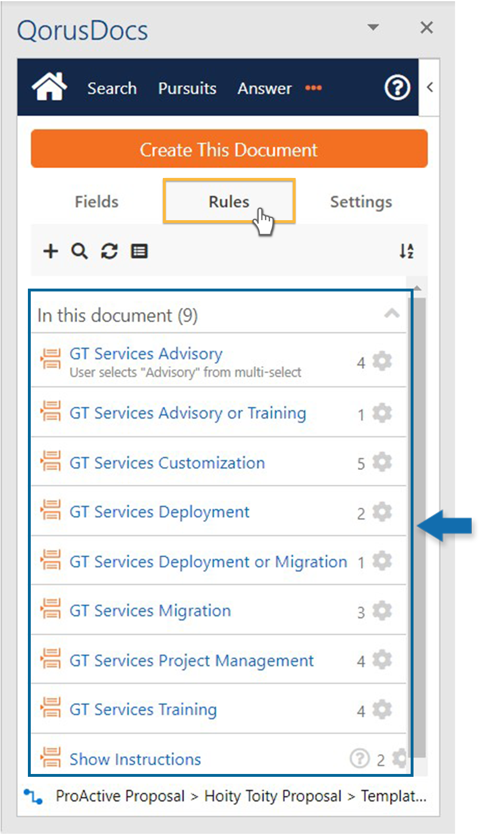
Task: Open the GT Services Migration rule
Action: tap(150, 611)
